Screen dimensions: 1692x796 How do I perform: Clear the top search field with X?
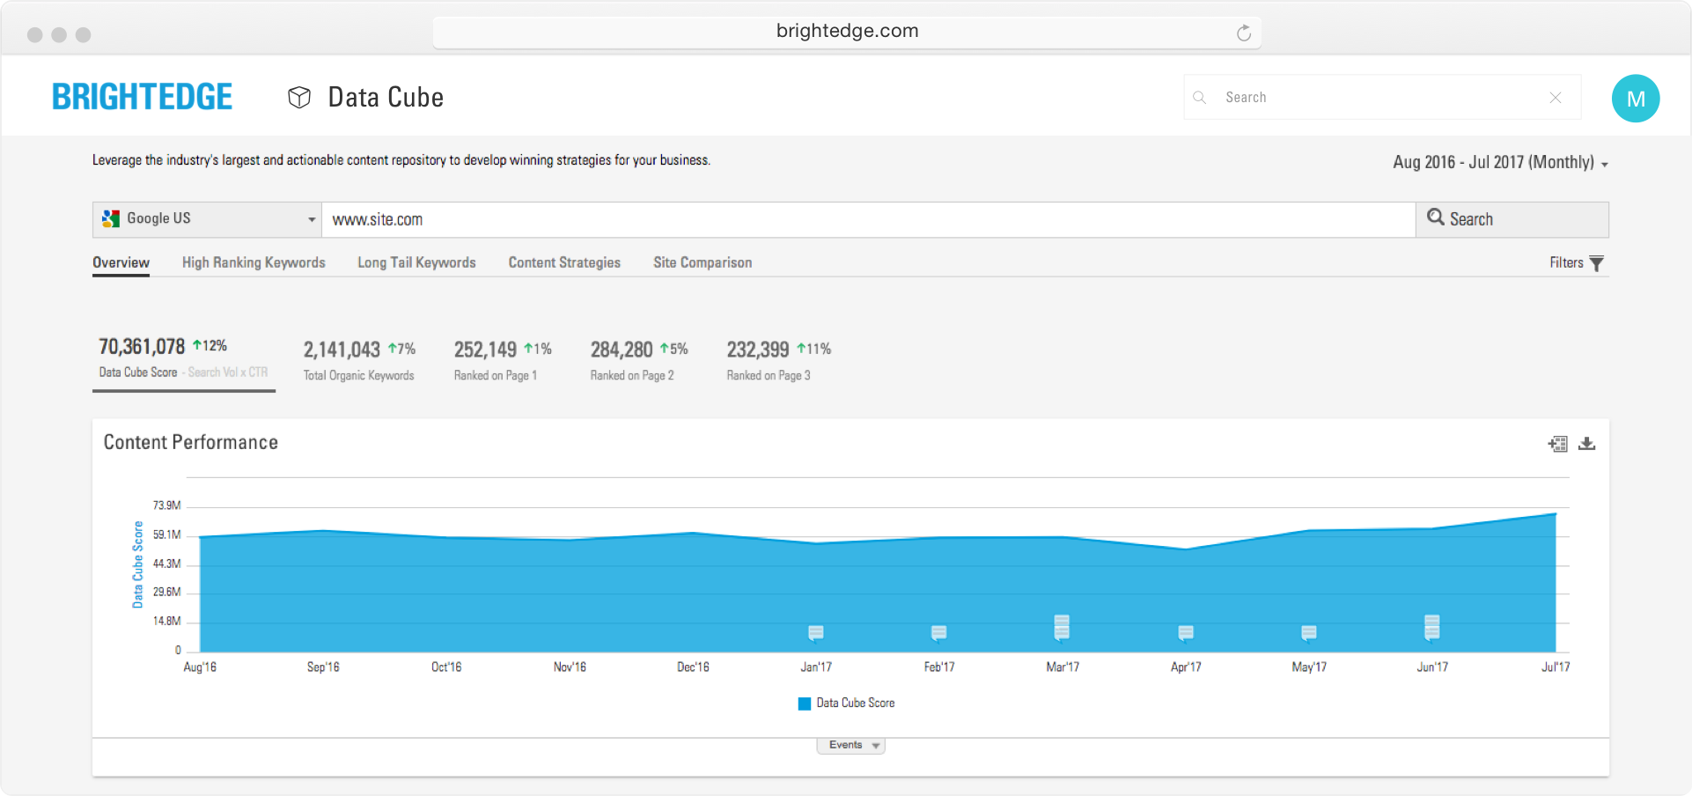coord(1556,98)
